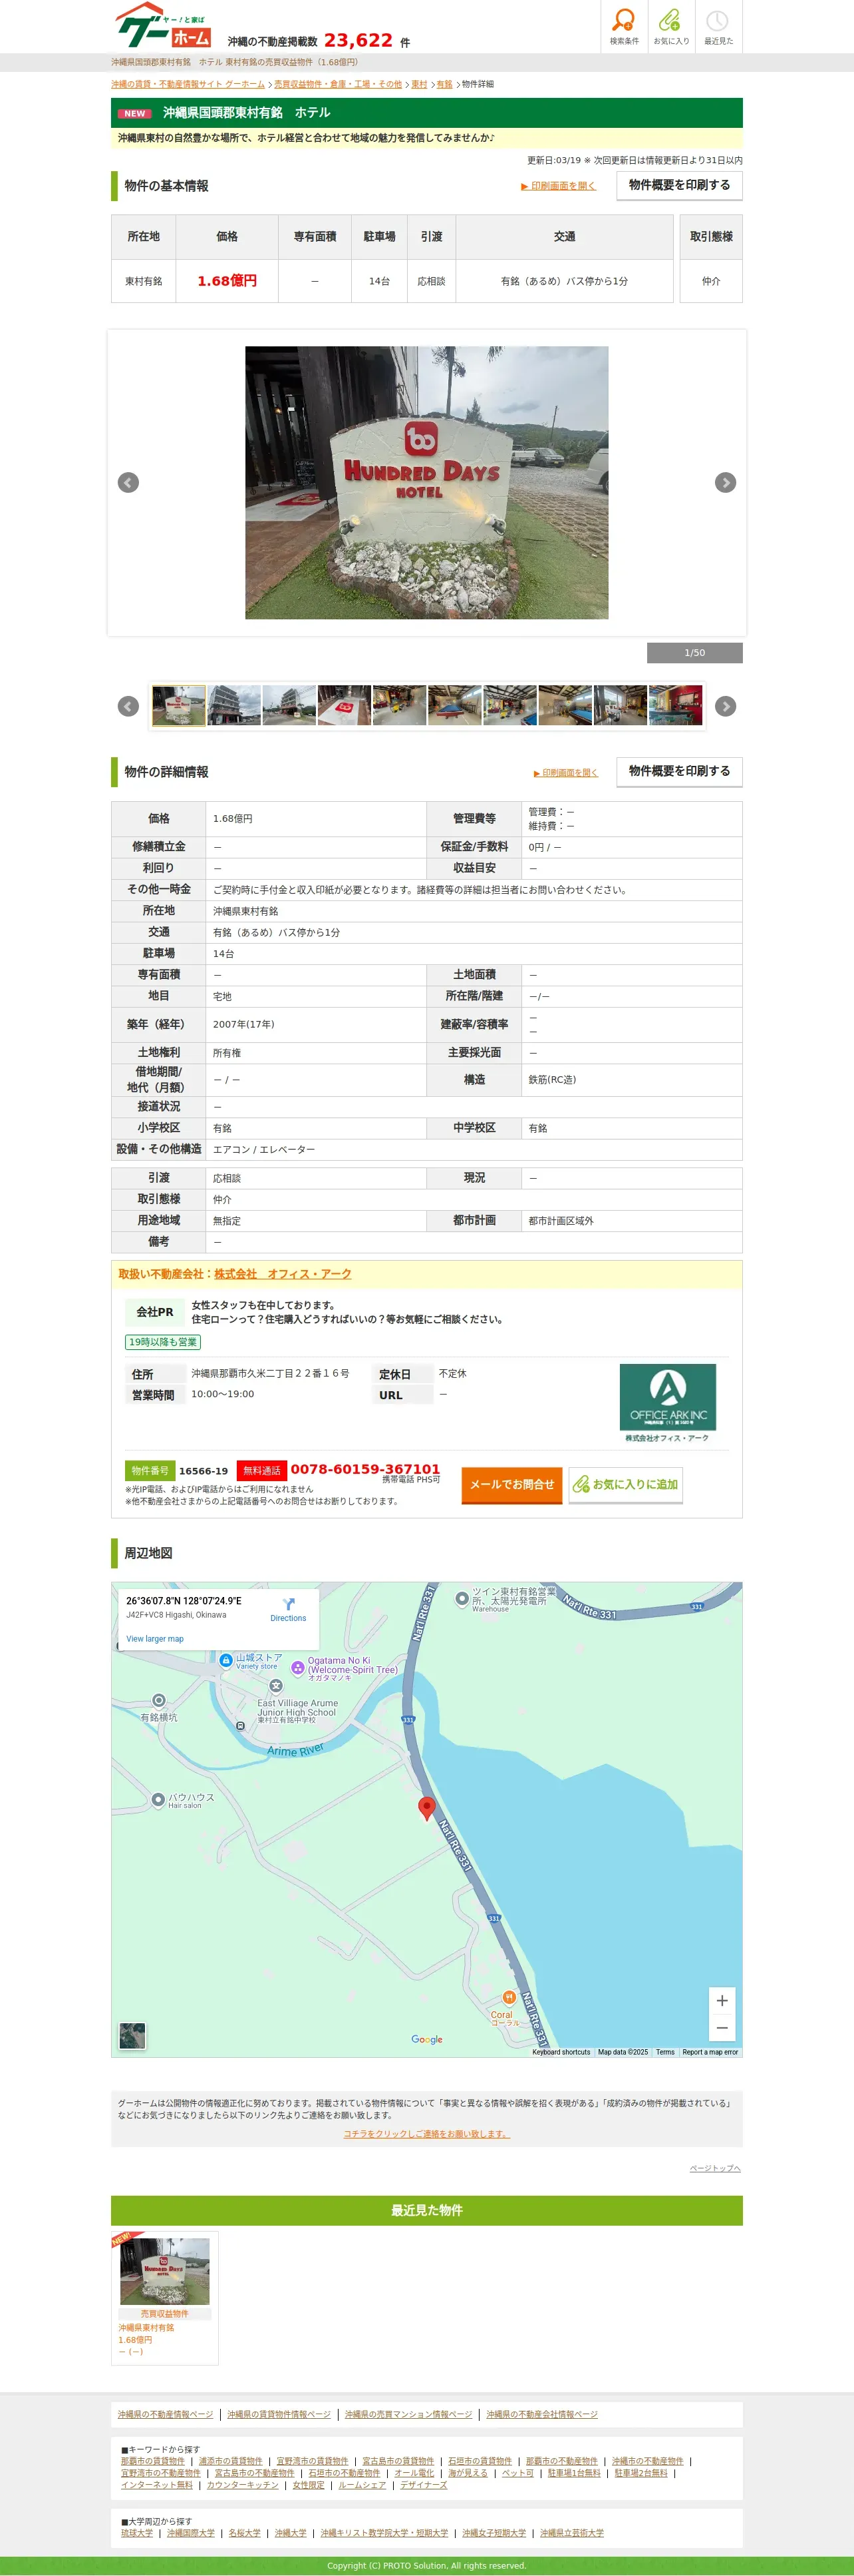Click Keyboard shortcuts on map footer

point(561,2052)
